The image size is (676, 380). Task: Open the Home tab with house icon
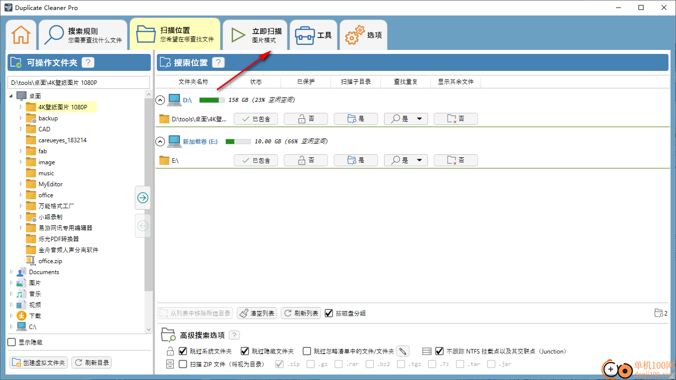pos(21,35)
